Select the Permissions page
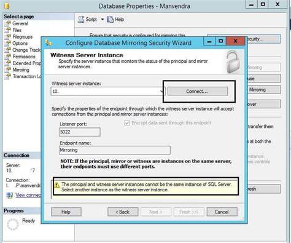This screenshot has height=243, width=291. pos(24,57)
